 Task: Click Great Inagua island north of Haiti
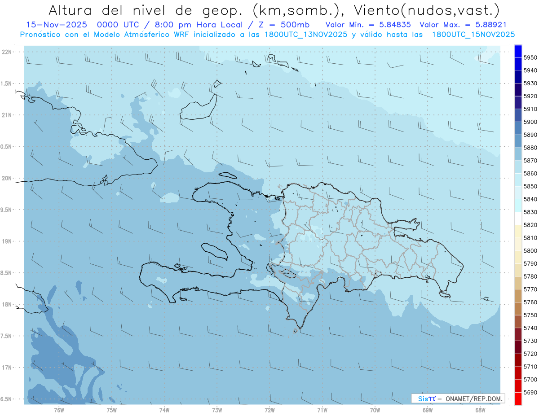[199, 107]
